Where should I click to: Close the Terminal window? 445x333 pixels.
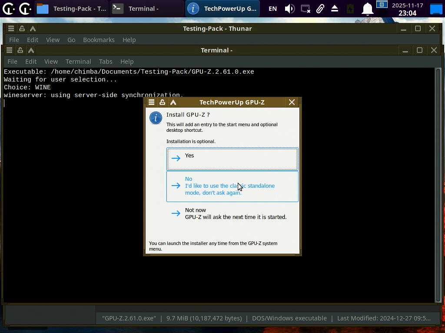pos(434,50)
